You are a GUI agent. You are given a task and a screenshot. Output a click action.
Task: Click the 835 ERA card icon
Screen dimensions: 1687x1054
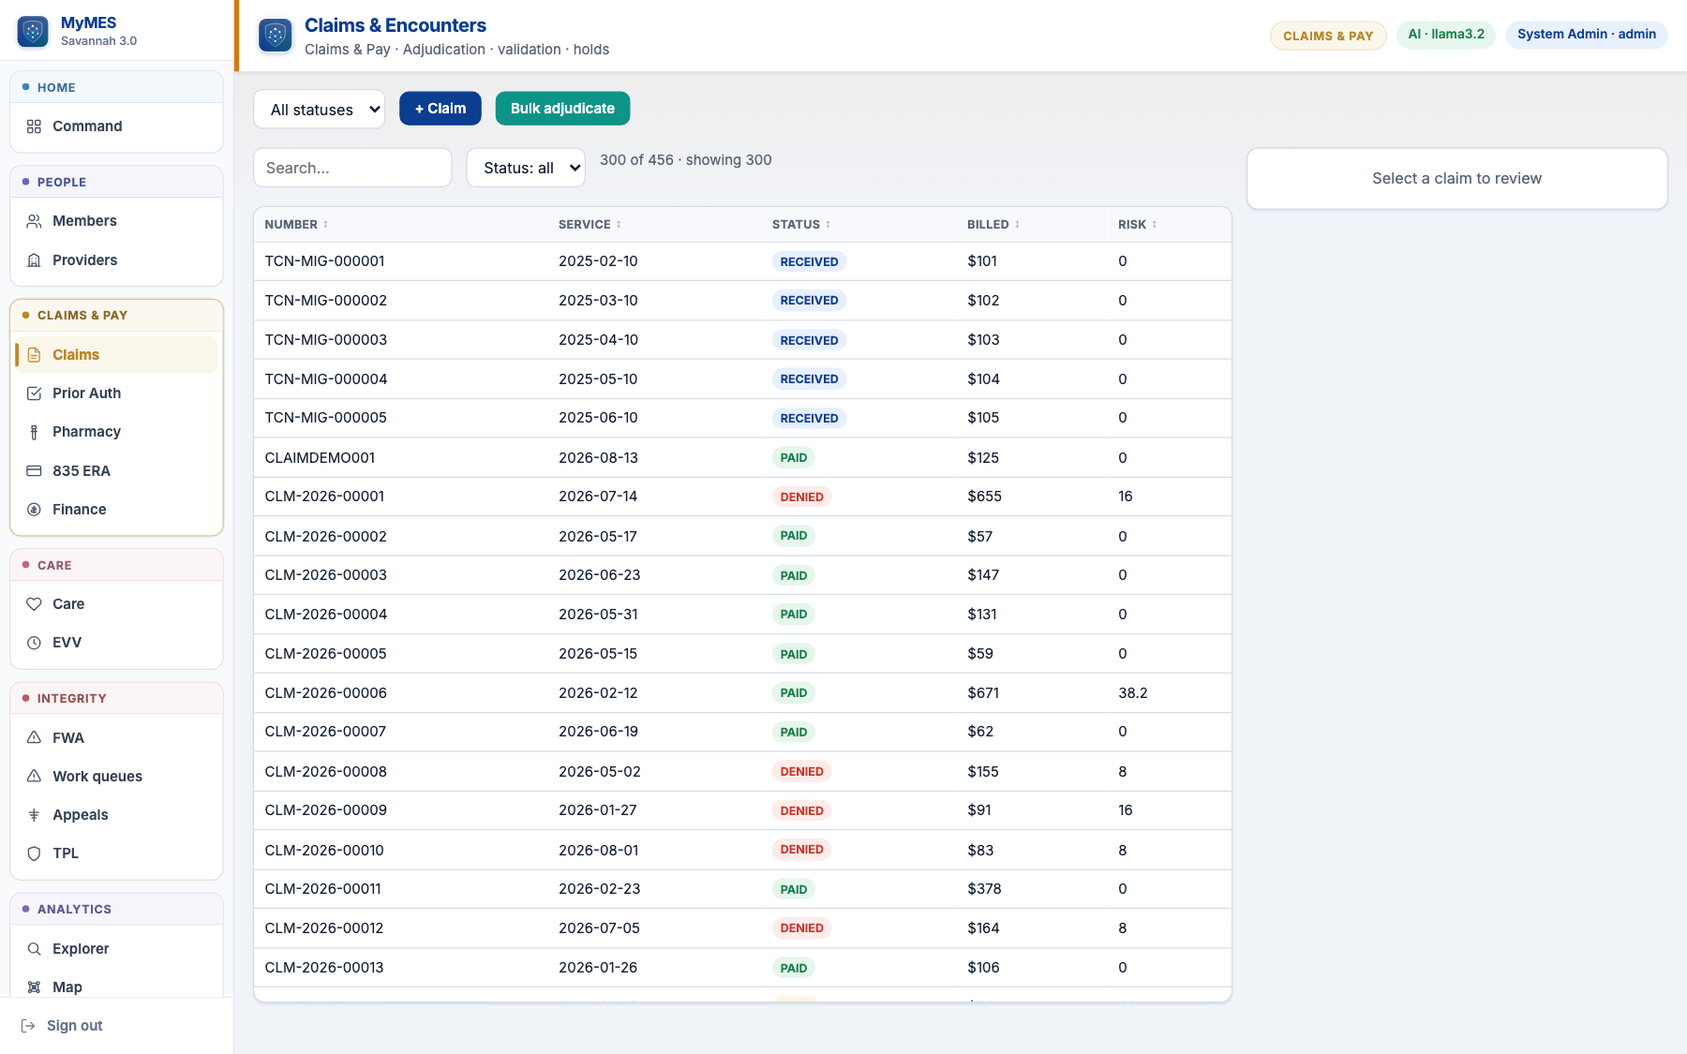point(34,471)
